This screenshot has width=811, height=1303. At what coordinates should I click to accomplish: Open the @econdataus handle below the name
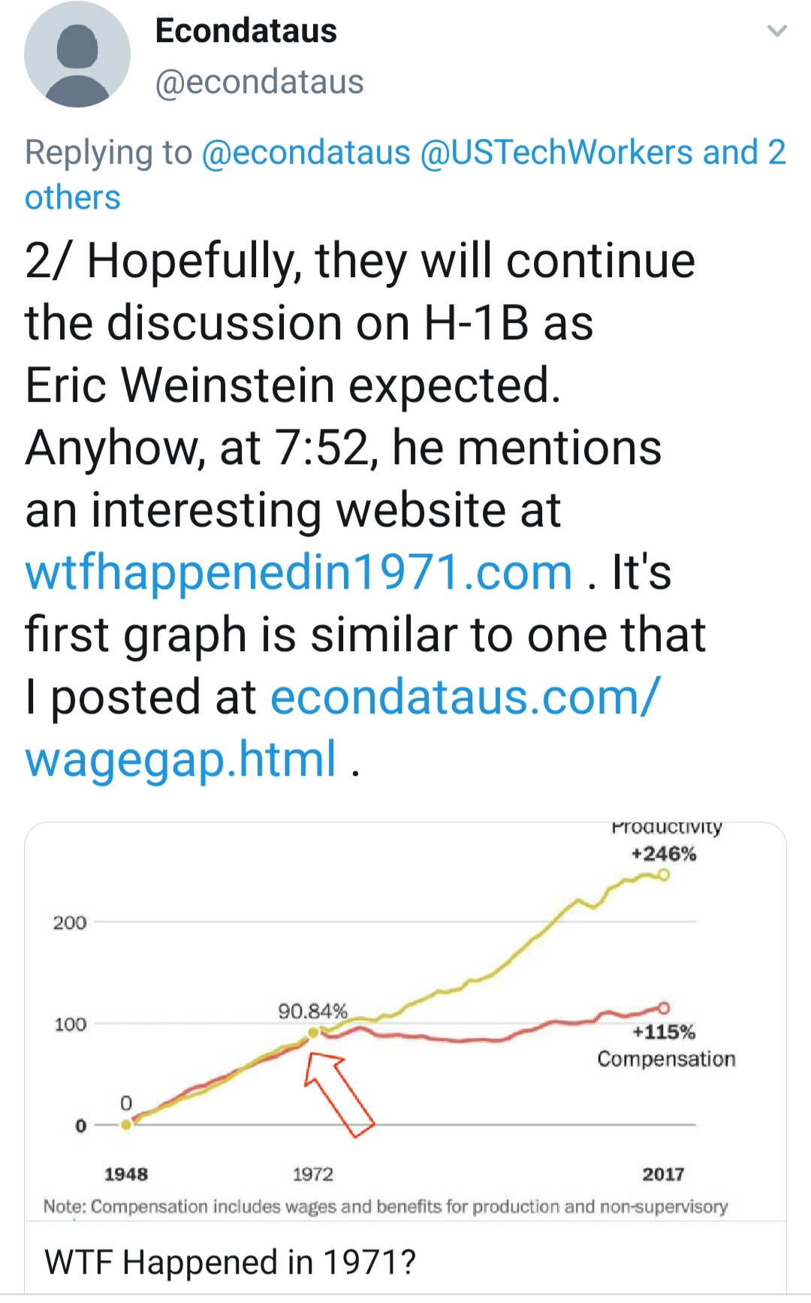coord(259,82)
